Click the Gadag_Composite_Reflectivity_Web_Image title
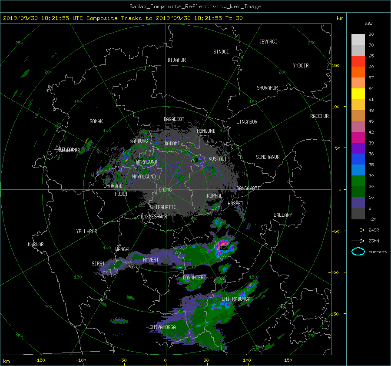Image resolution: width=391 pixels, height=366 pixels. point(195,7)
